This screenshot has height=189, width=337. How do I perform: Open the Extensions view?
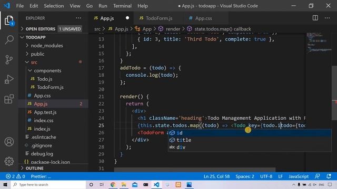pyautogui.click(x=9, y=99)
